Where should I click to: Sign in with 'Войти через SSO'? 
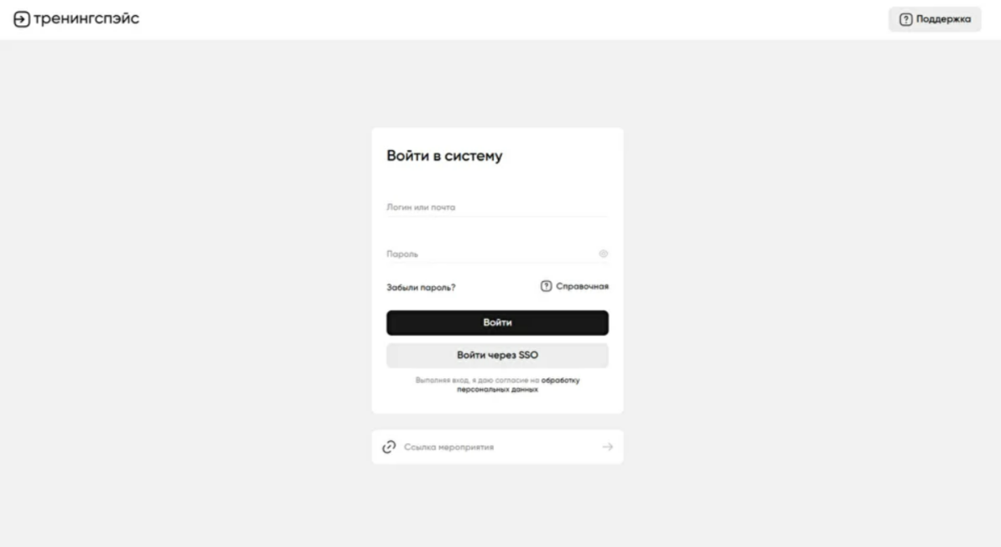click(497, 355)
